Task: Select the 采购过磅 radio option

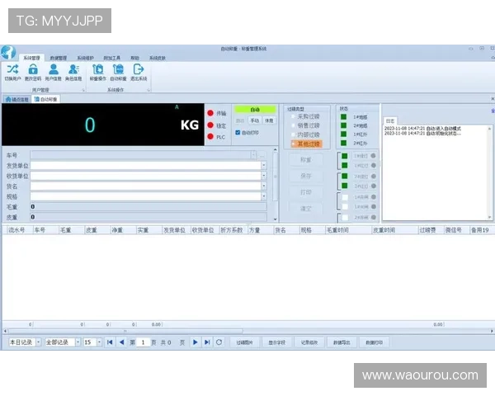Action: (292, 117)
